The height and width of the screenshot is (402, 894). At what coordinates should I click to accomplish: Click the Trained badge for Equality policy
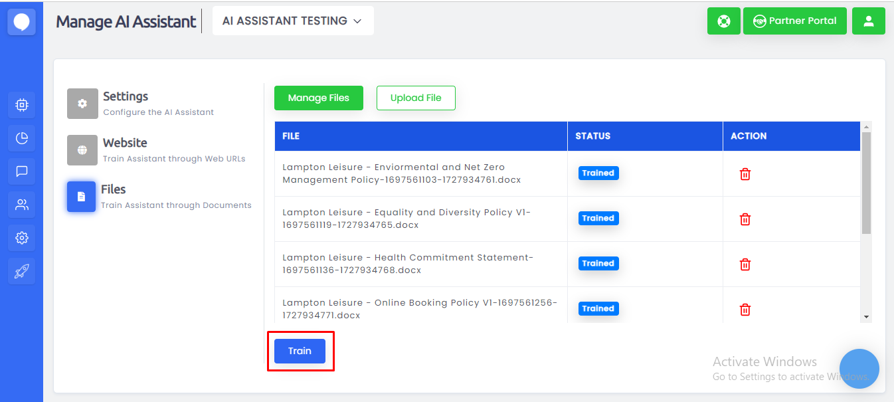click(598, 218)
